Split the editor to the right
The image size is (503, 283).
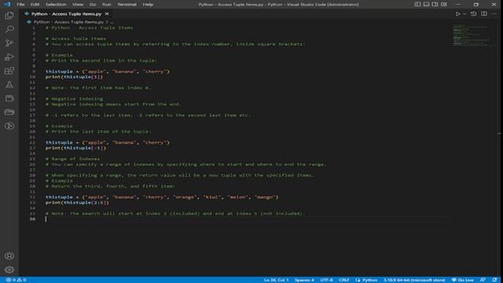pos(484,14)
